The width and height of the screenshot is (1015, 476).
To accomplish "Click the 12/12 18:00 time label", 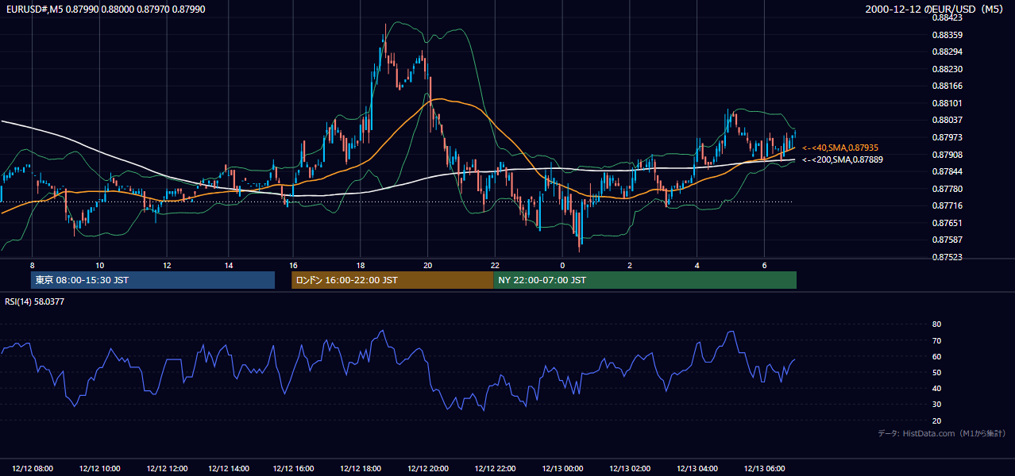I will pos(360,469).
